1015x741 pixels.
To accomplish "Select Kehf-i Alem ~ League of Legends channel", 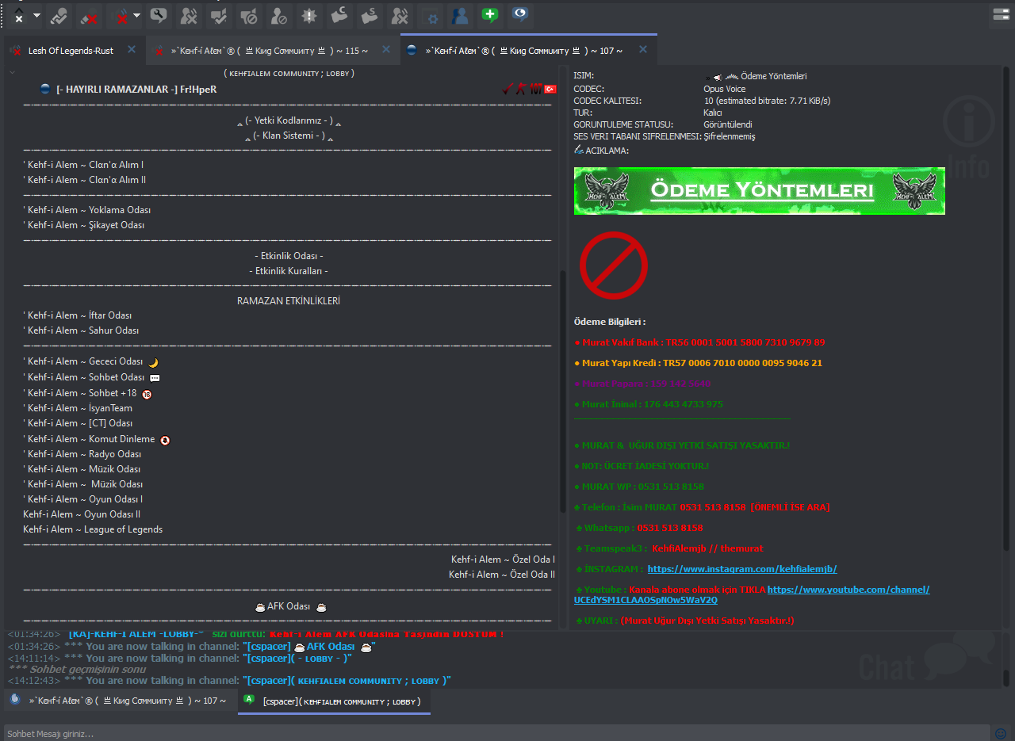I will click(93, 529).
